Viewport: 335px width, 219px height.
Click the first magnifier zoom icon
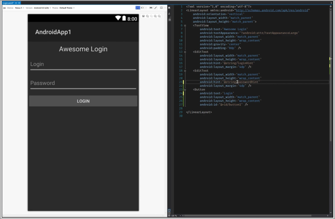(147, 16)
